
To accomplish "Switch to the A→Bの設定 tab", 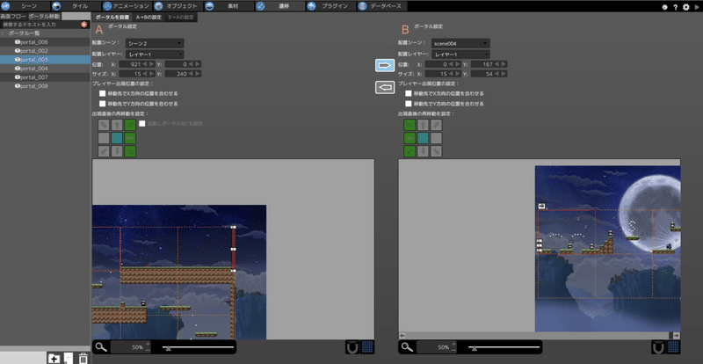I will click(x=149, y=17).
